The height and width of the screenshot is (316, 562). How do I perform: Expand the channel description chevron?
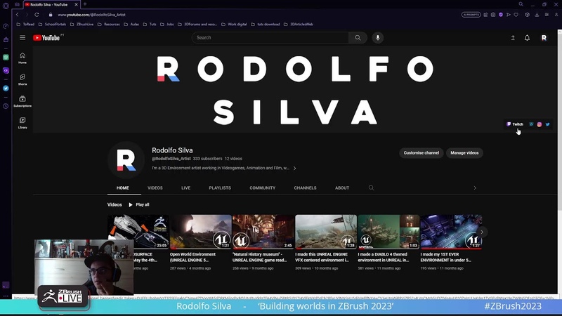[294, 168]
